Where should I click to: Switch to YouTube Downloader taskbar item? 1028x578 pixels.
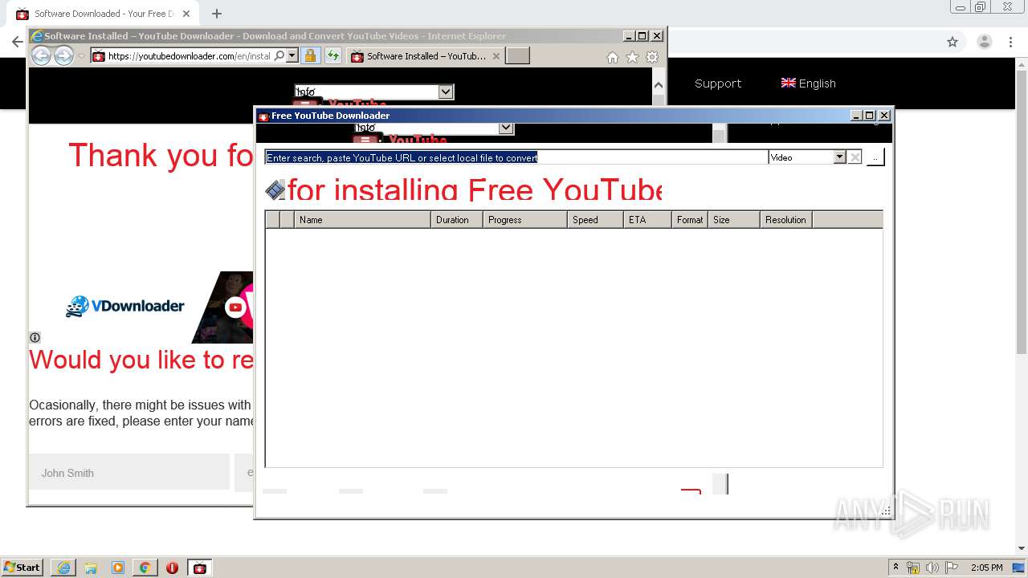200,568
